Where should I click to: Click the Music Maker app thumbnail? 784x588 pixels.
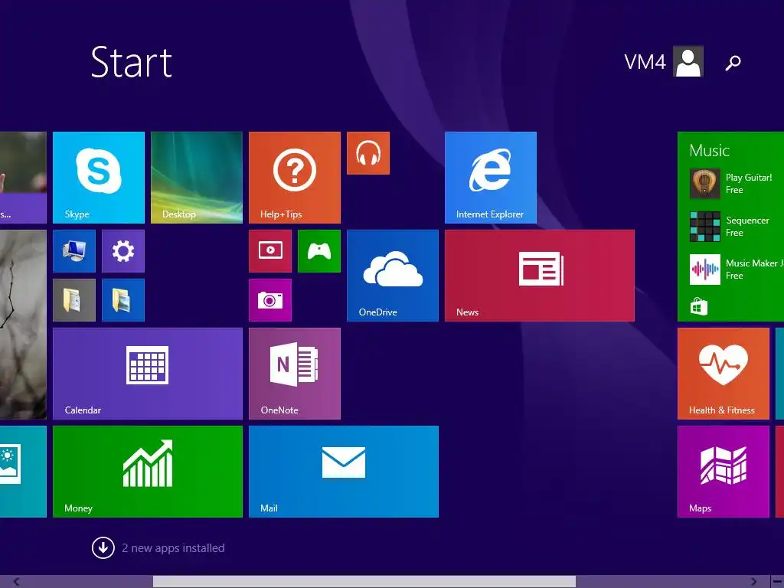tap(704, 269)
